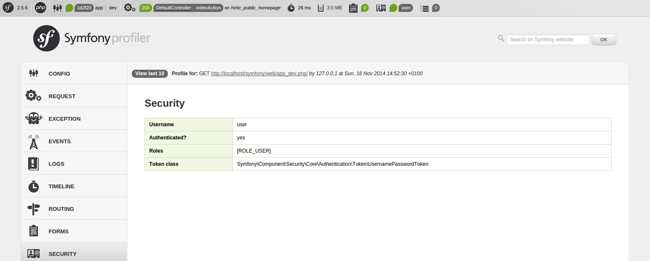This screenshot has height=261, width=650.
Task: Select the SECURITY panel
Action: (x=74, y=252)
